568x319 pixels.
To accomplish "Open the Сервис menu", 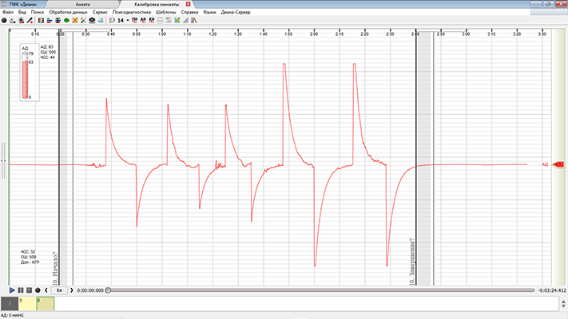I will tap(100, 12).
